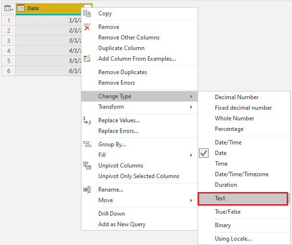The image size is (292, 245).
Task: Choose Replace Errors...
Action: (x=139, y=131)
